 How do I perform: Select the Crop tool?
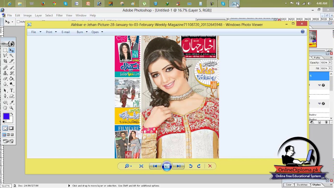click(5, 61)
